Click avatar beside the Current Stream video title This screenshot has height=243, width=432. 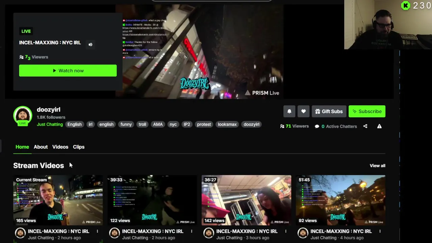point(20,233)
